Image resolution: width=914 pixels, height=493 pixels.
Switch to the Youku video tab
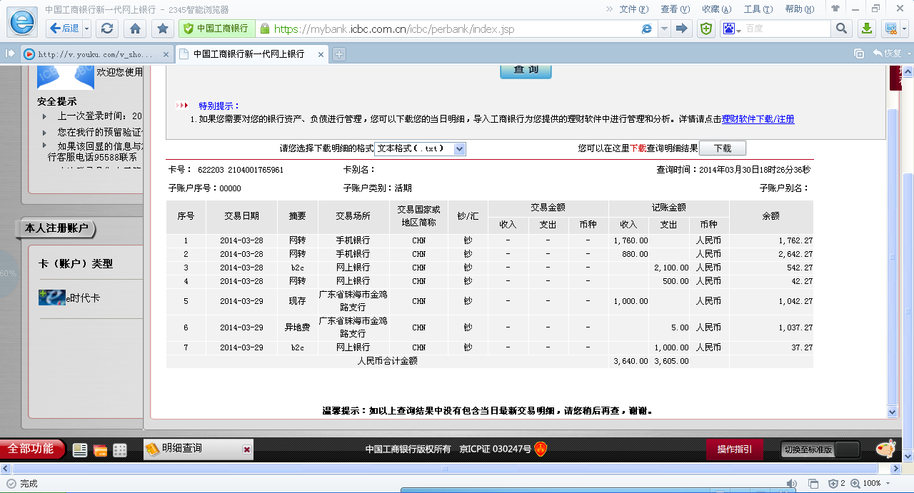(96, 54)
